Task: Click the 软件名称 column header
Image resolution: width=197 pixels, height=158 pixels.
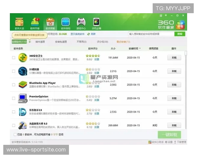Action: (18, 48)
